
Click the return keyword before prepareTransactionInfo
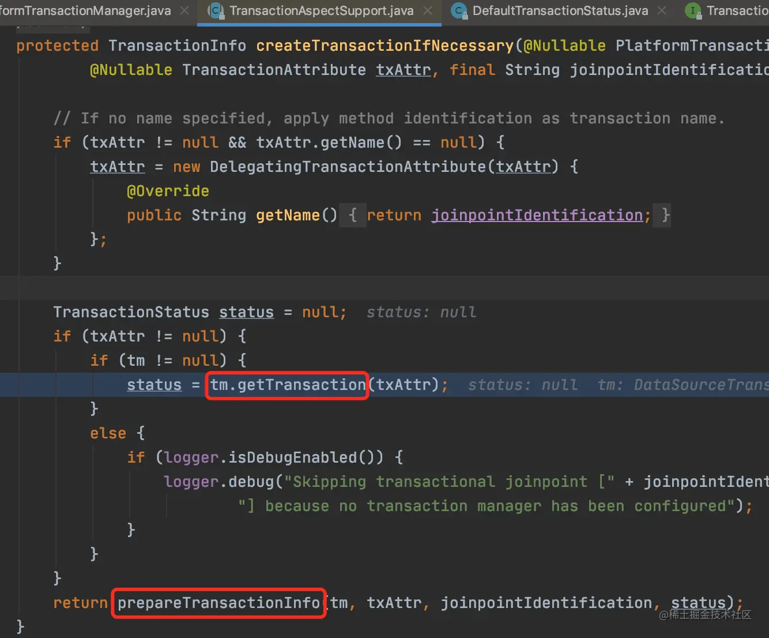point(80,603)
